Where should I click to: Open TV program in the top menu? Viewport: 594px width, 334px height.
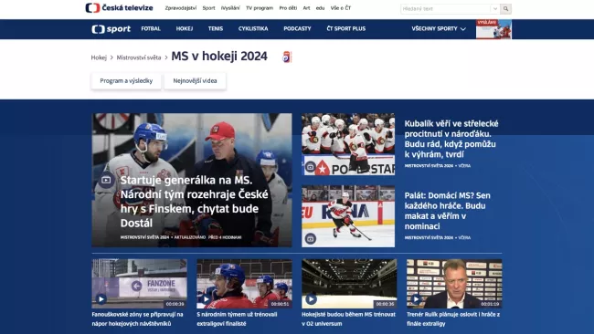(260, 8)
